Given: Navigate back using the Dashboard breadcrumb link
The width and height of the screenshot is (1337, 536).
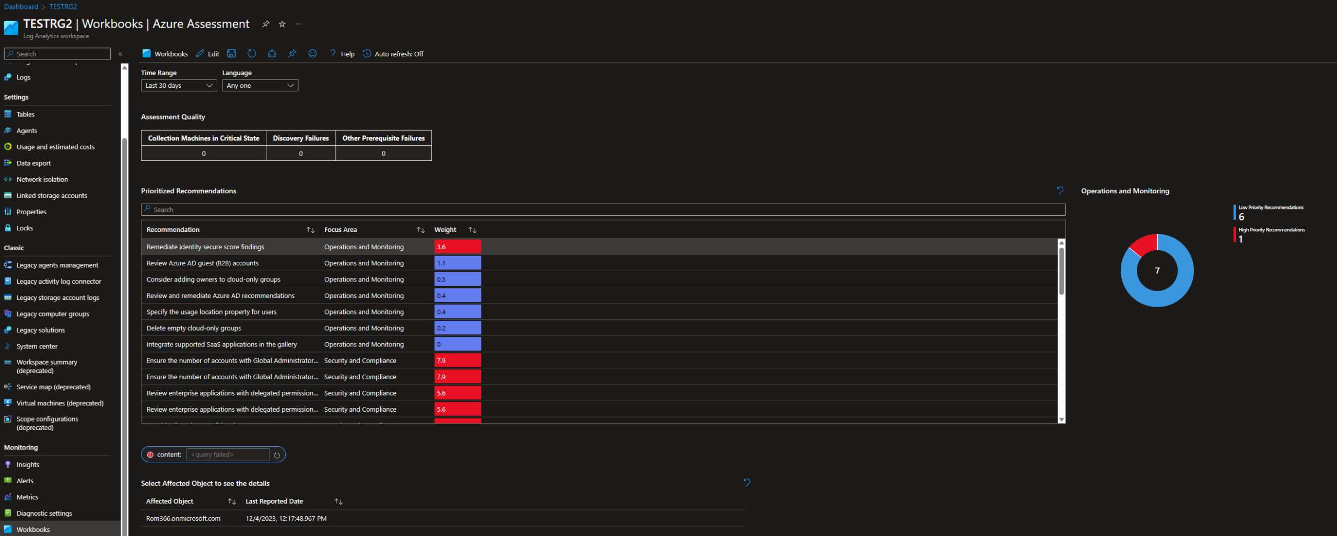Looking at the screenshot, I should click(20, 6).
